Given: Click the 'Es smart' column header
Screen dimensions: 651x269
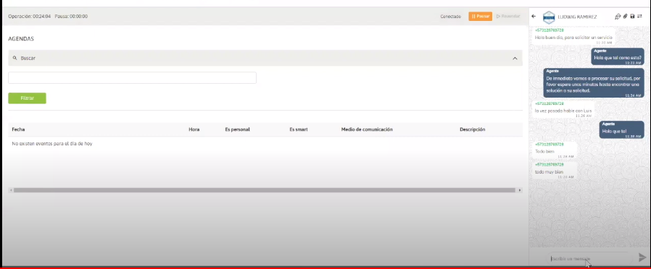Looking at the screenshot, I should click(x=299, y=129).
